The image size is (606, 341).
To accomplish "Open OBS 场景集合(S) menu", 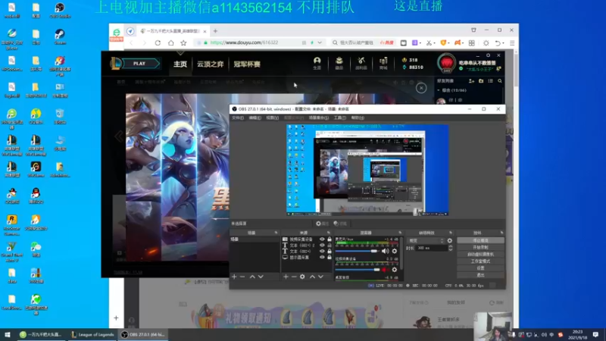I will click(x=318, y=117).
